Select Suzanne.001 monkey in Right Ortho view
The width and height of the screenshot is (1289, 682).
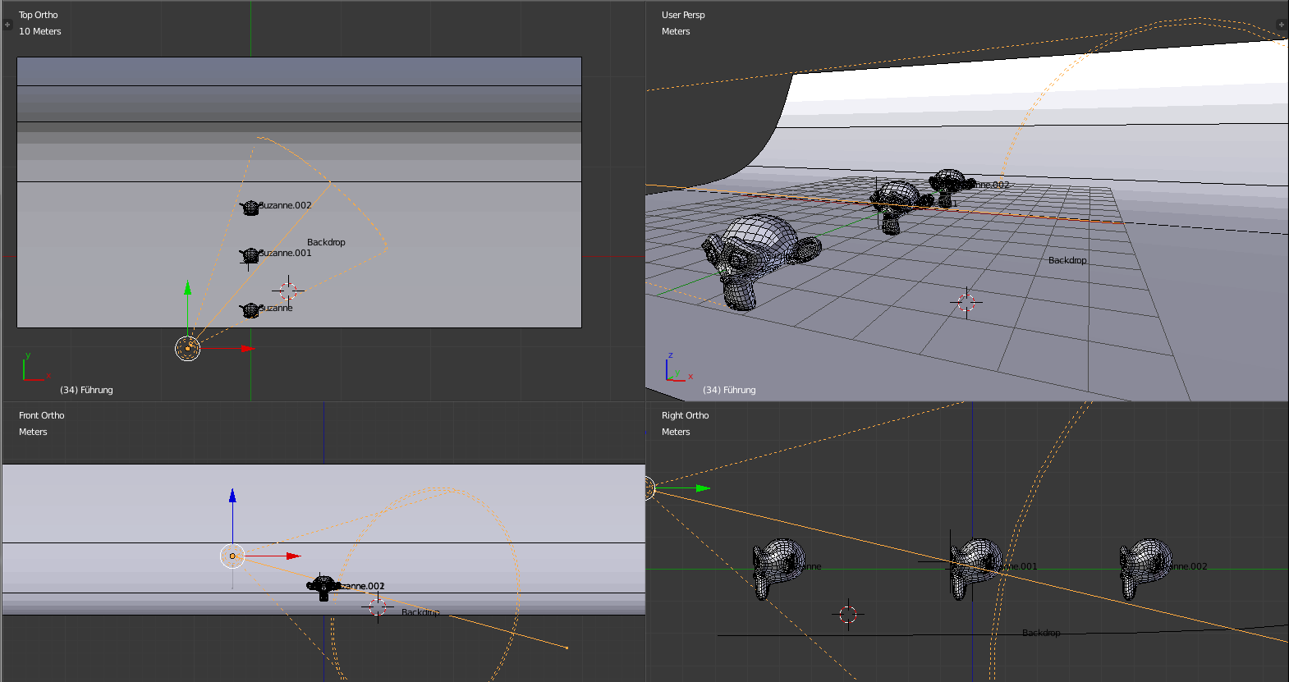click(977, 568)
